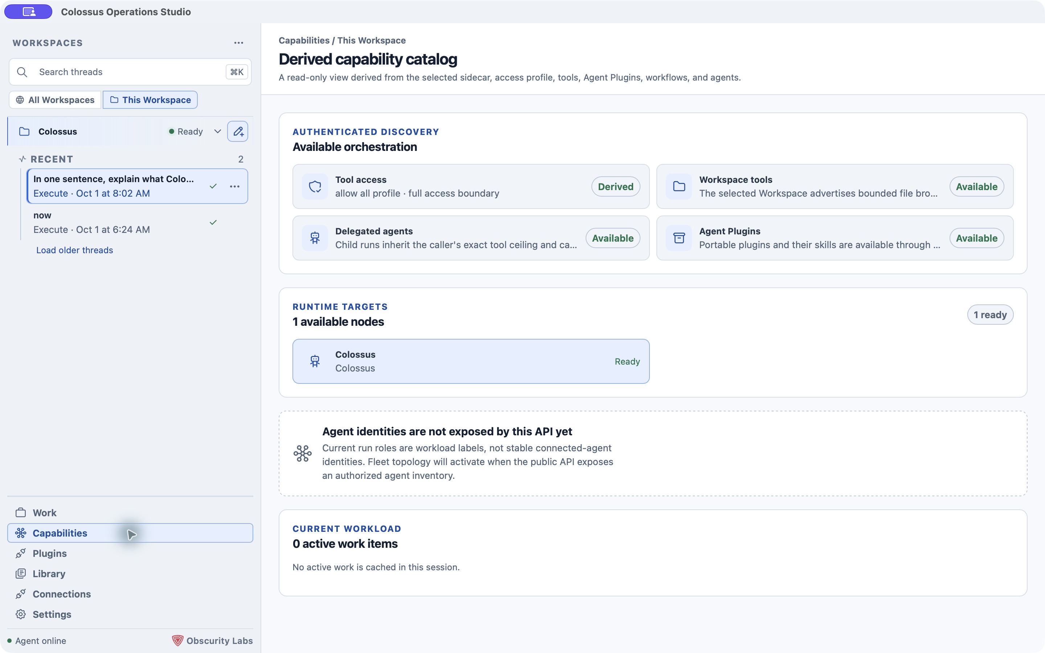Click the Workspace tools folder icon
Screen dimensions: 1045x653
[679, 186]
